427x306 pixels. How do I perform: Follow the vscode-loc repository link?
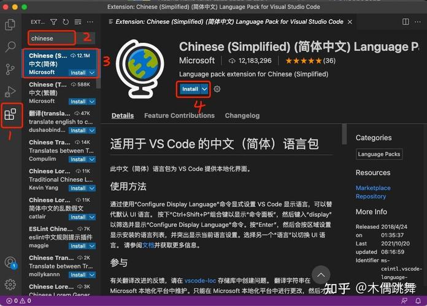(x=200, y=280)
